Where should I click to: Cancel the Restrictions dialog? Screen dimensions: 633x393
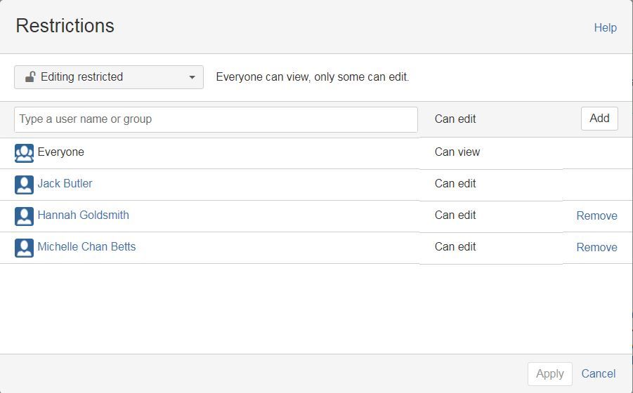pos(598,374)
